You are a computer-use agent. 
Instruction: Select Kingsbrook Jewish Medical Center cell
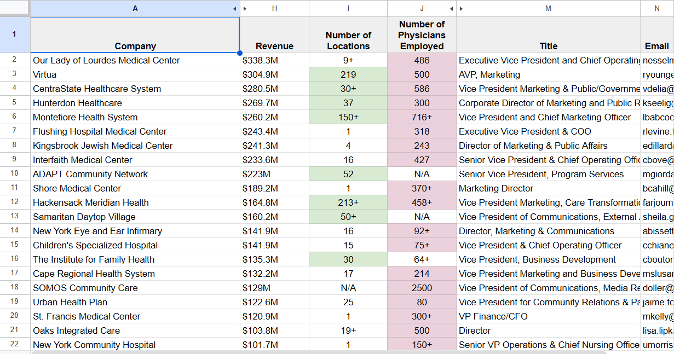coord(135,146)
